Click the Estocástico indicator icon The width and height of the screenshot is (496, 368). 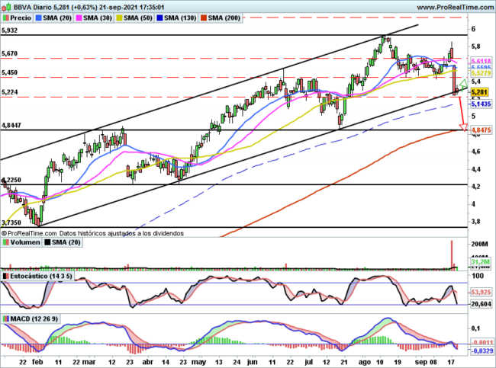click(5, 276)
